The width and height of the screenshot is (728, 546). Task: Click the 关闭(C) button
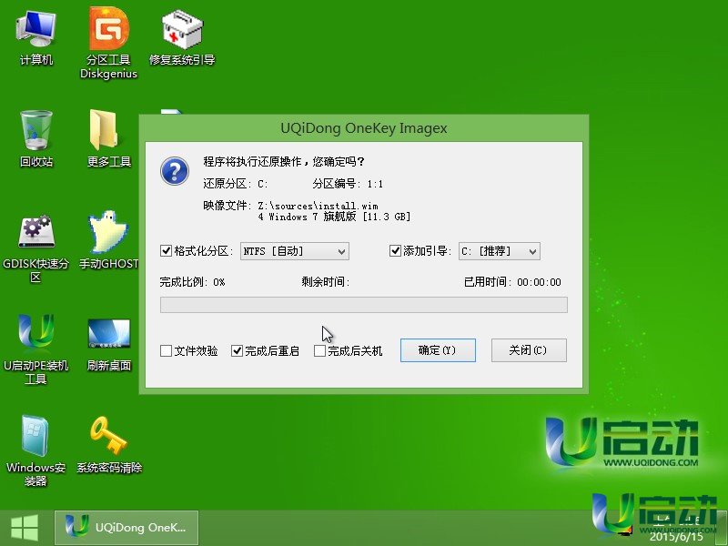pyautogui.click(x=529, y=350)
